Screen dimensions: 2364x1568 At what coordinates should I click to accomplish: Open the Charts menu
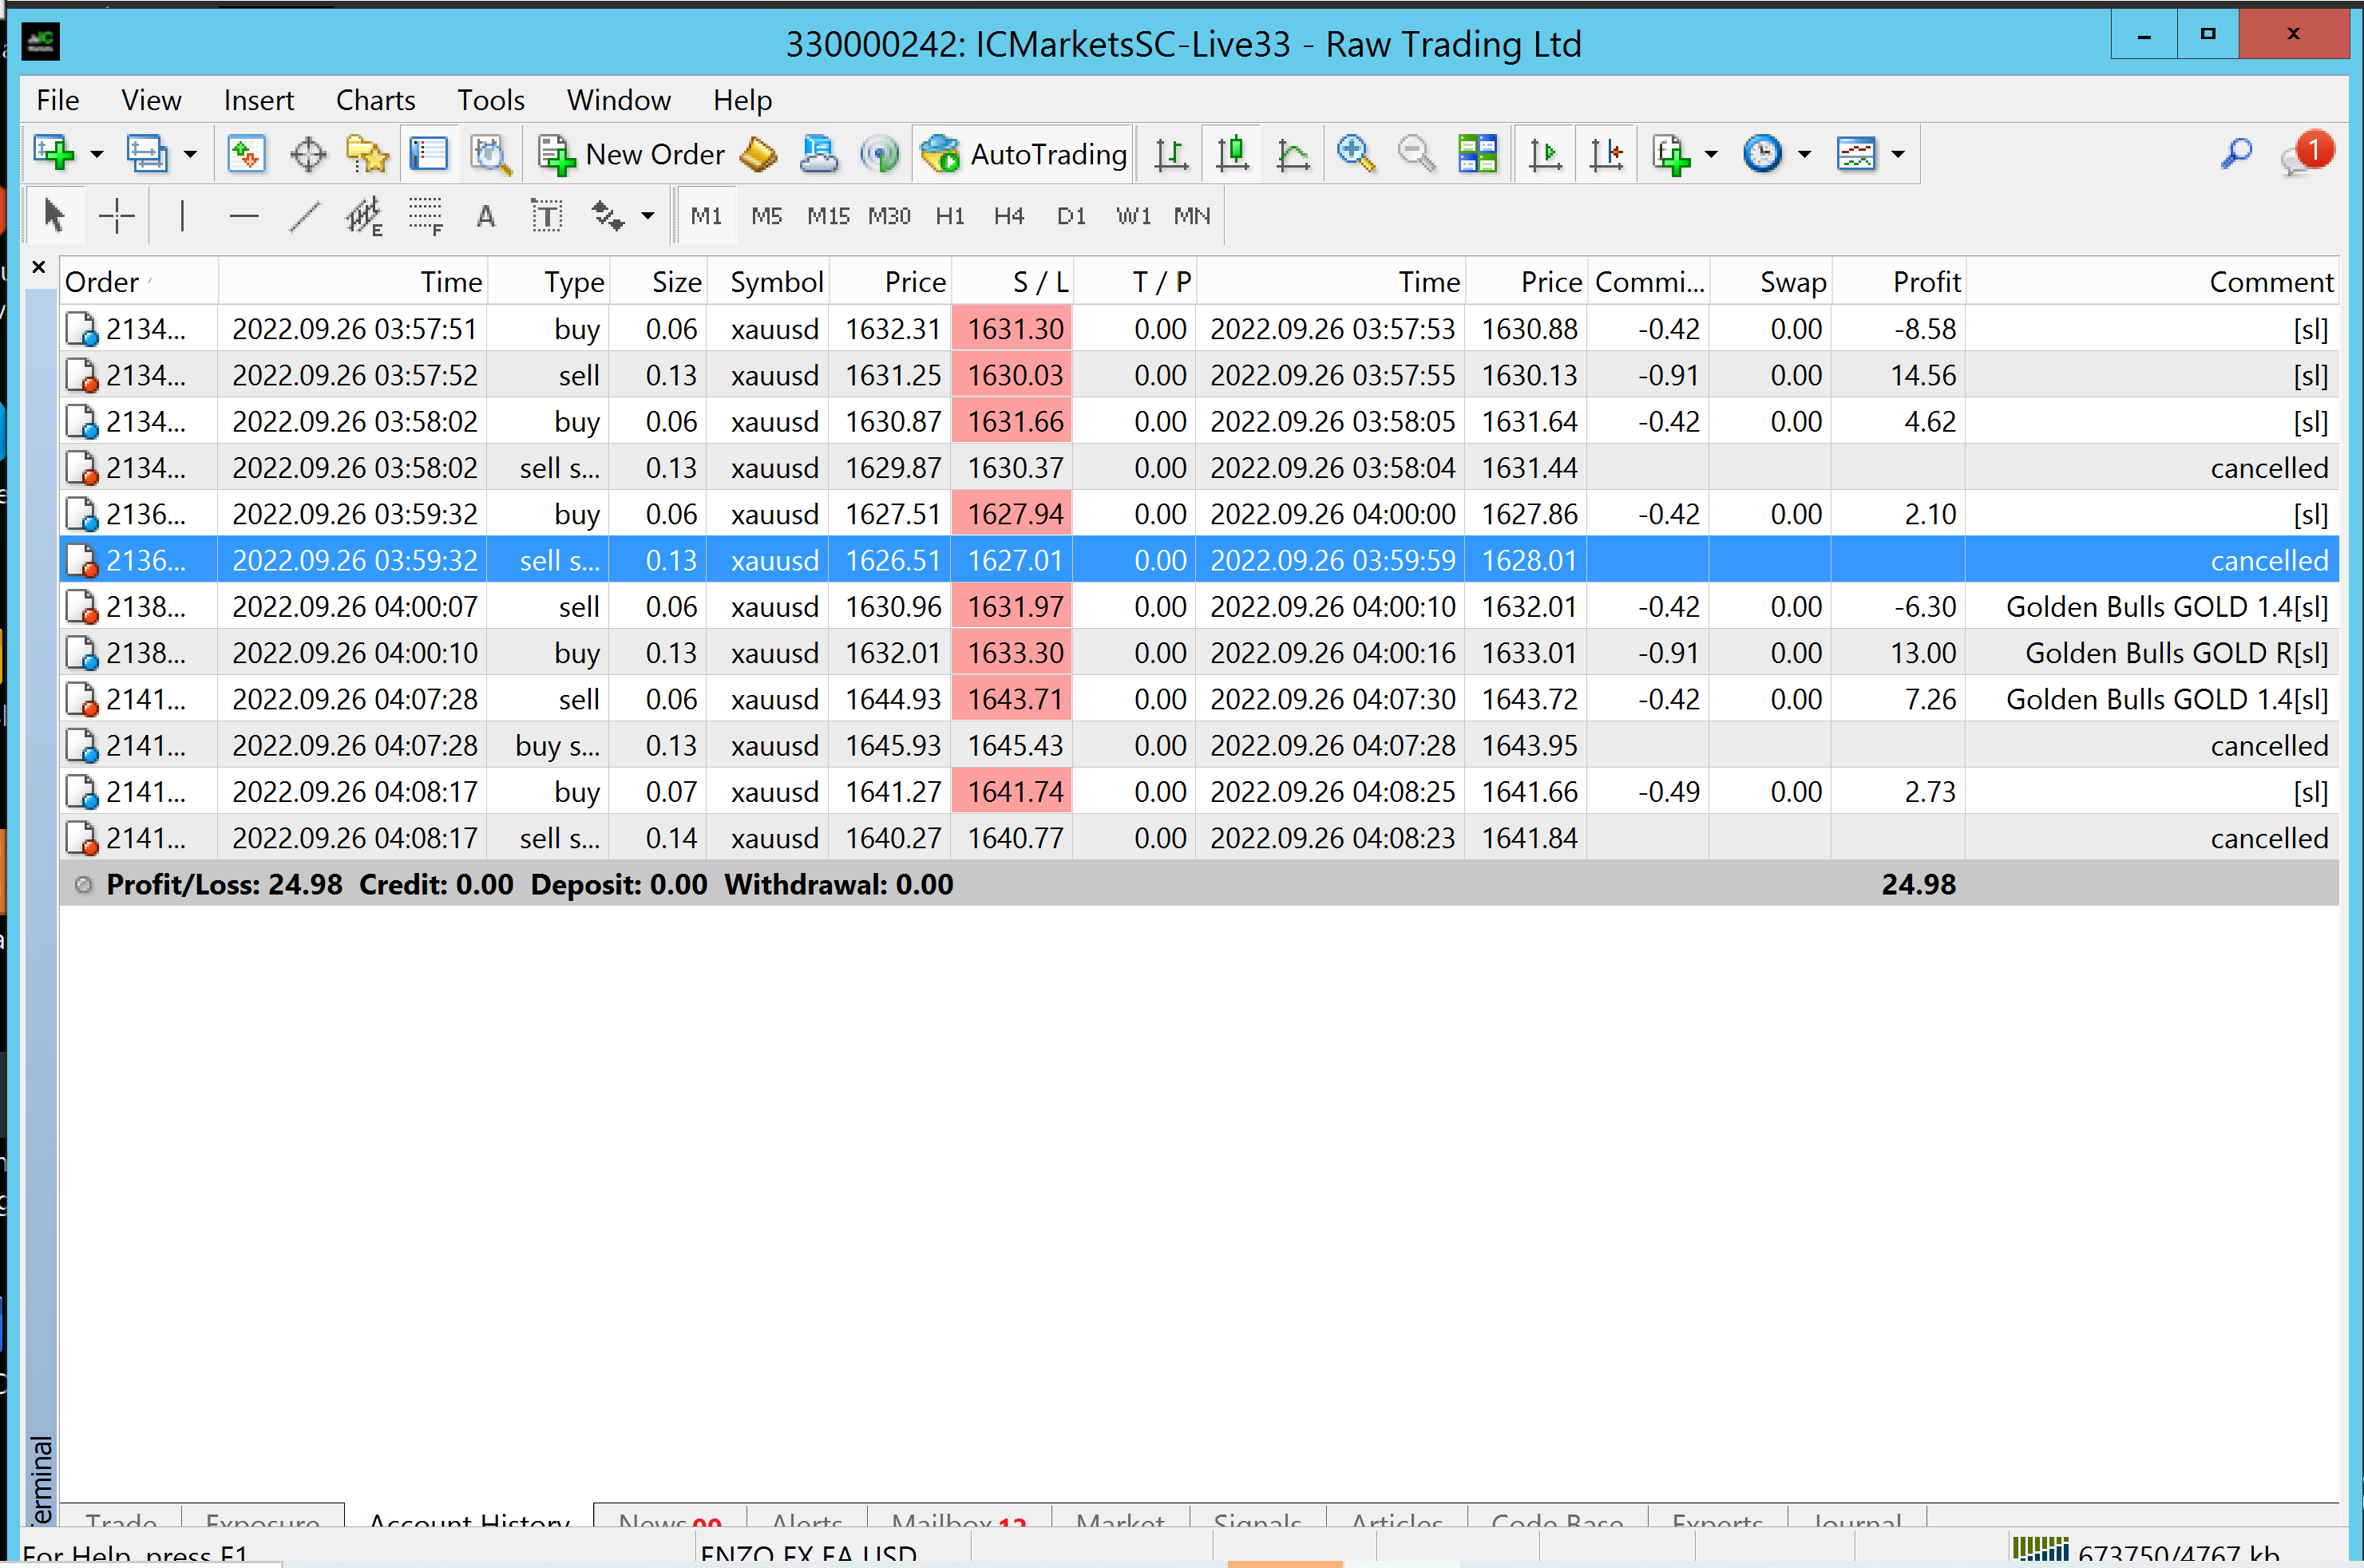375,100
